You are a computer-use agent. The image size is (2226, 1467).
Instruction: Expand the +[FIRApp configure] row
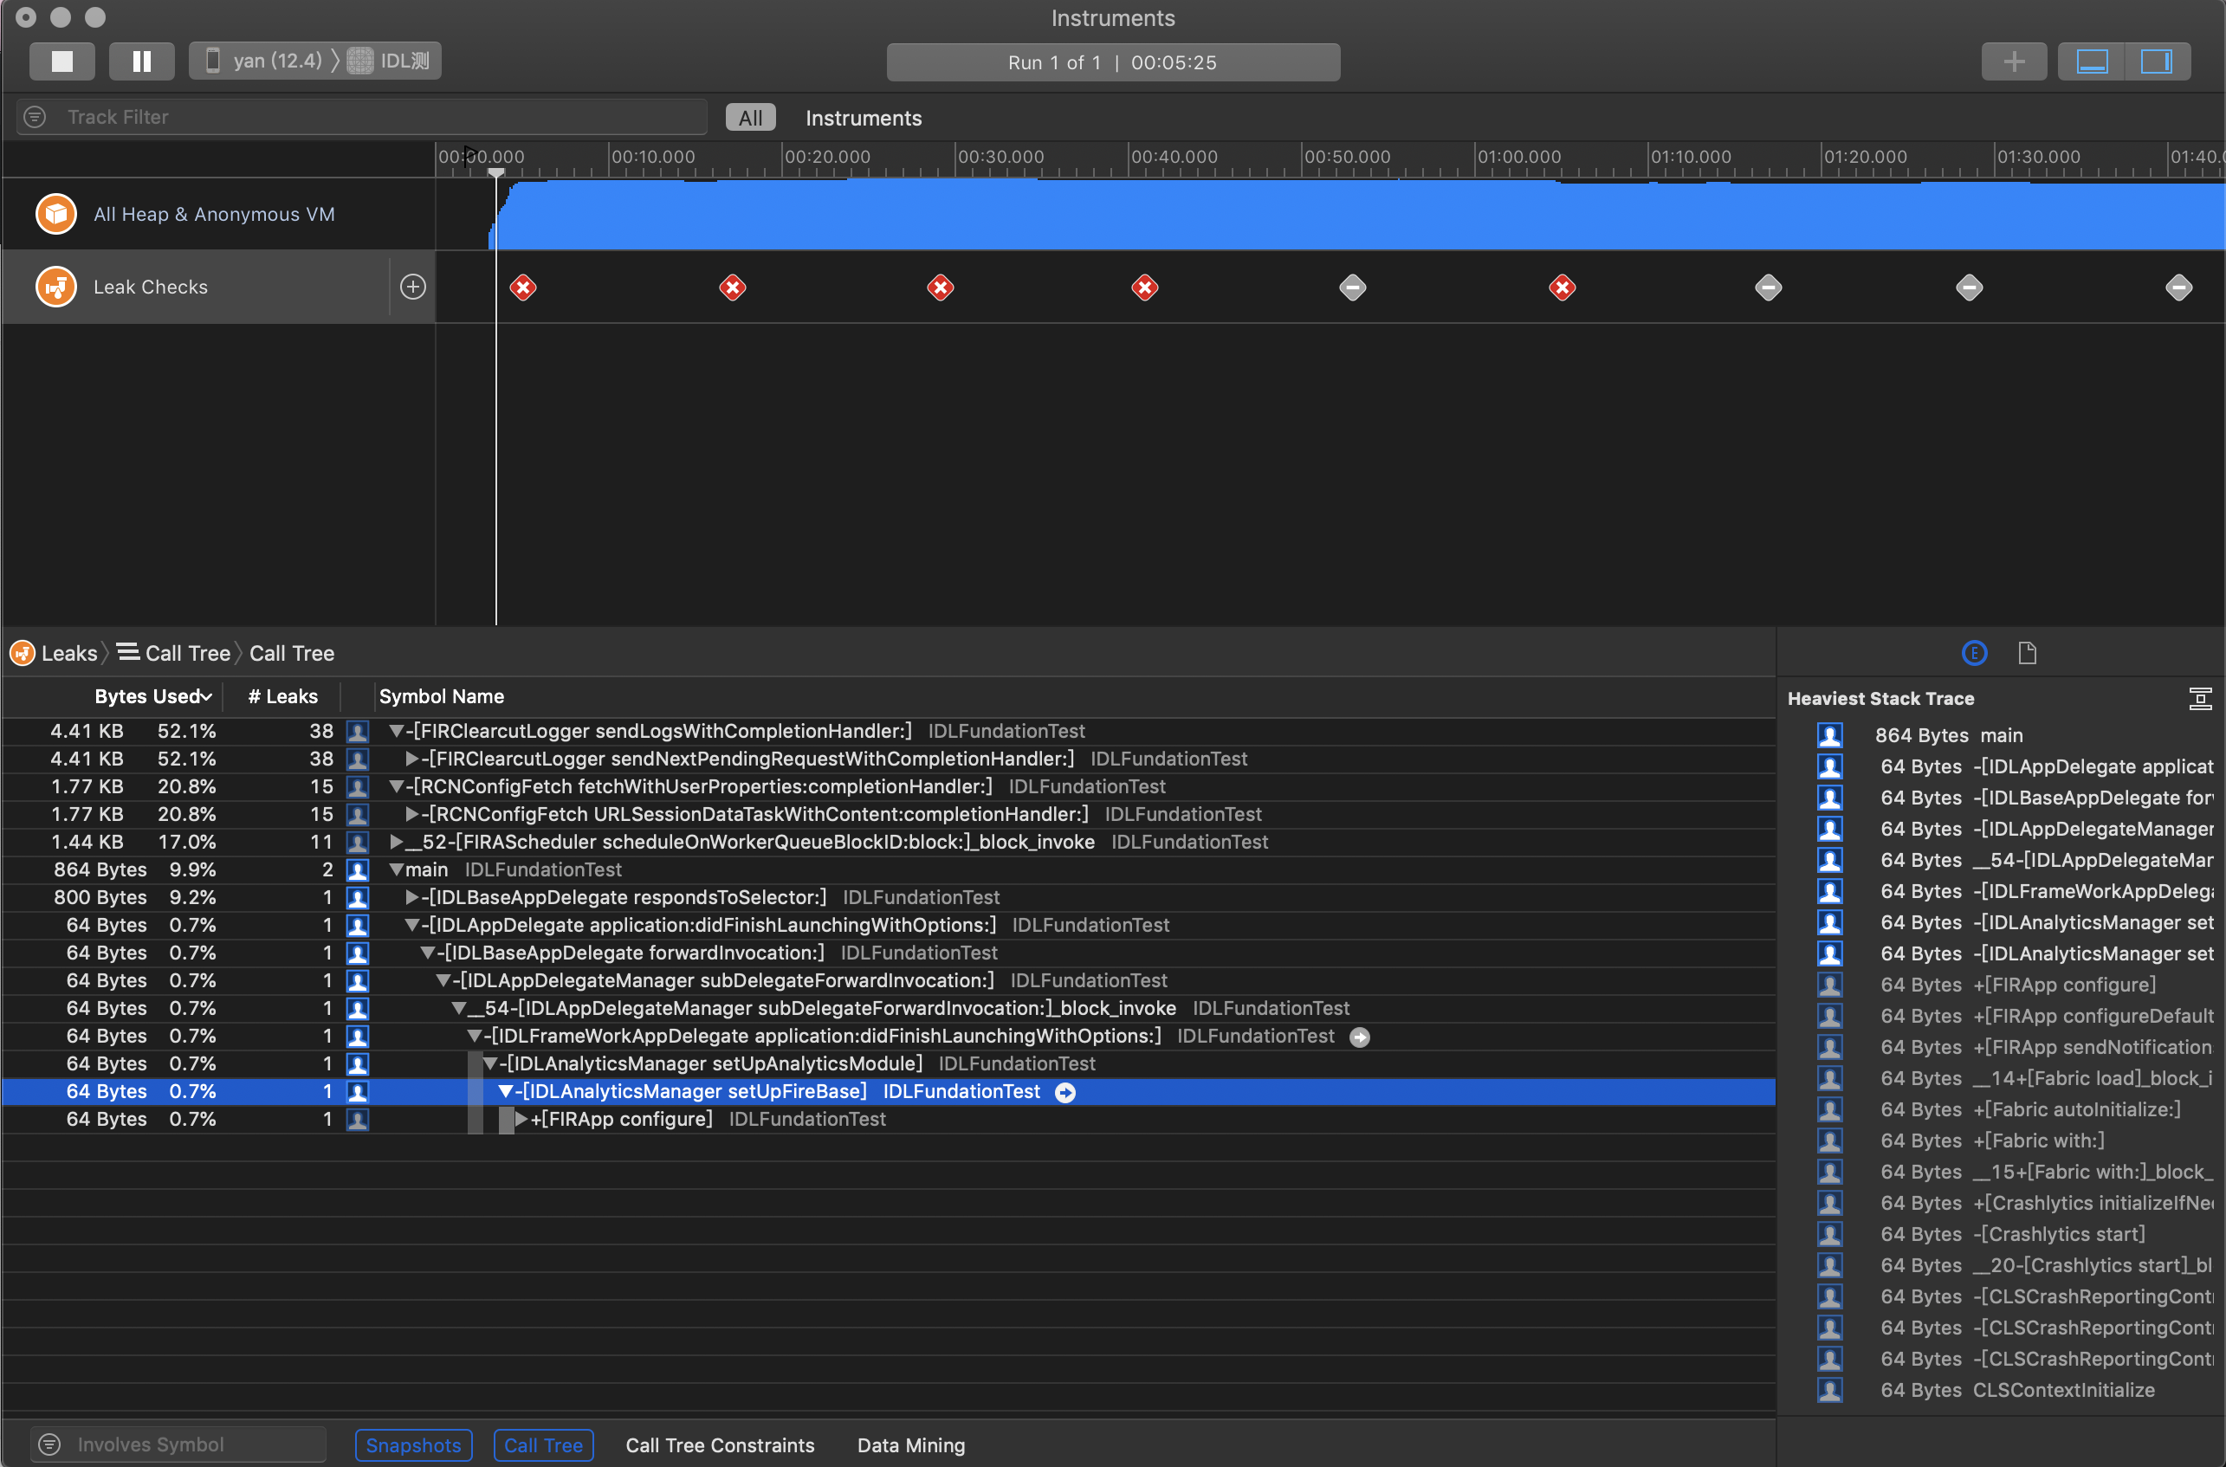[521, 1119]
